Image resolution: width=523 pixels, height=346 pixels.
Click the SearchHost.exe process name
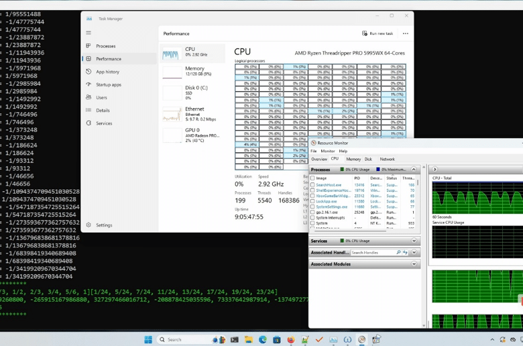click(x=329, y=185)
